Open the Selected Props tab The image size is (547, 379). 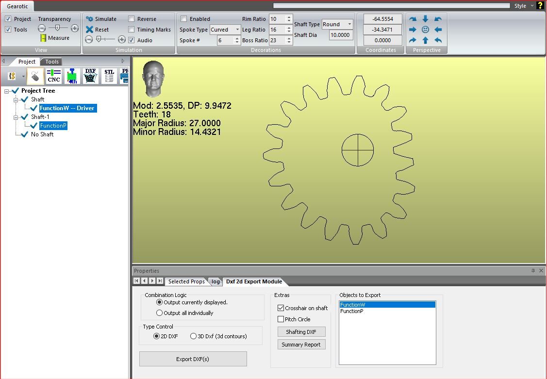pyautogui.click(x=187, y=281)
